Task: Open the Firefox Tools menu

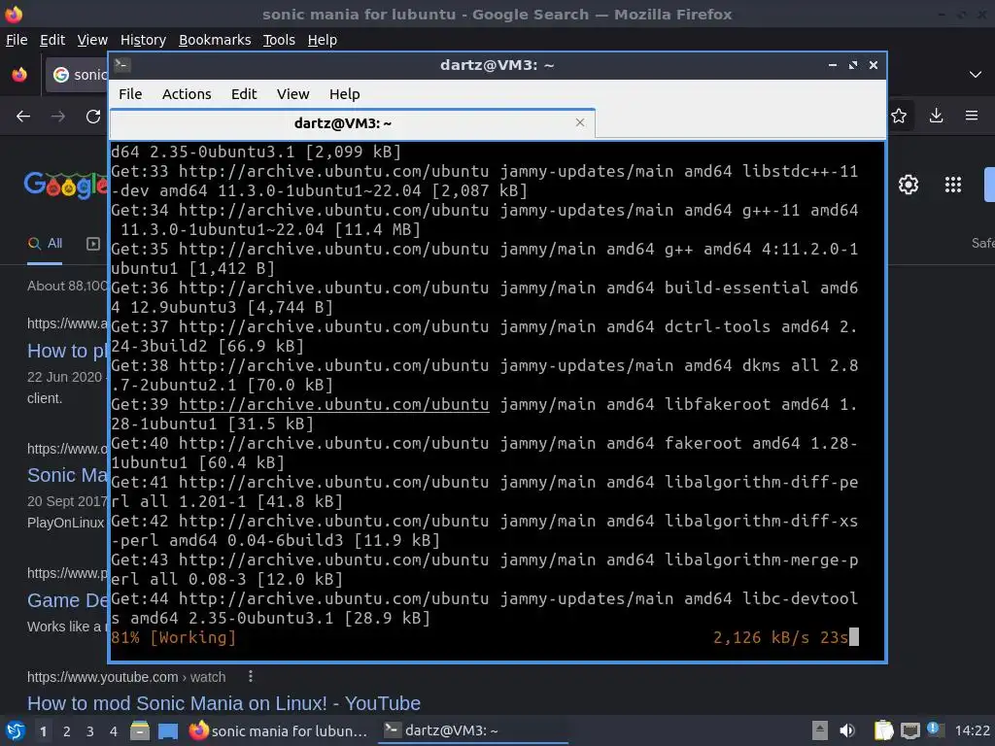Action: [x=279, y=40]
